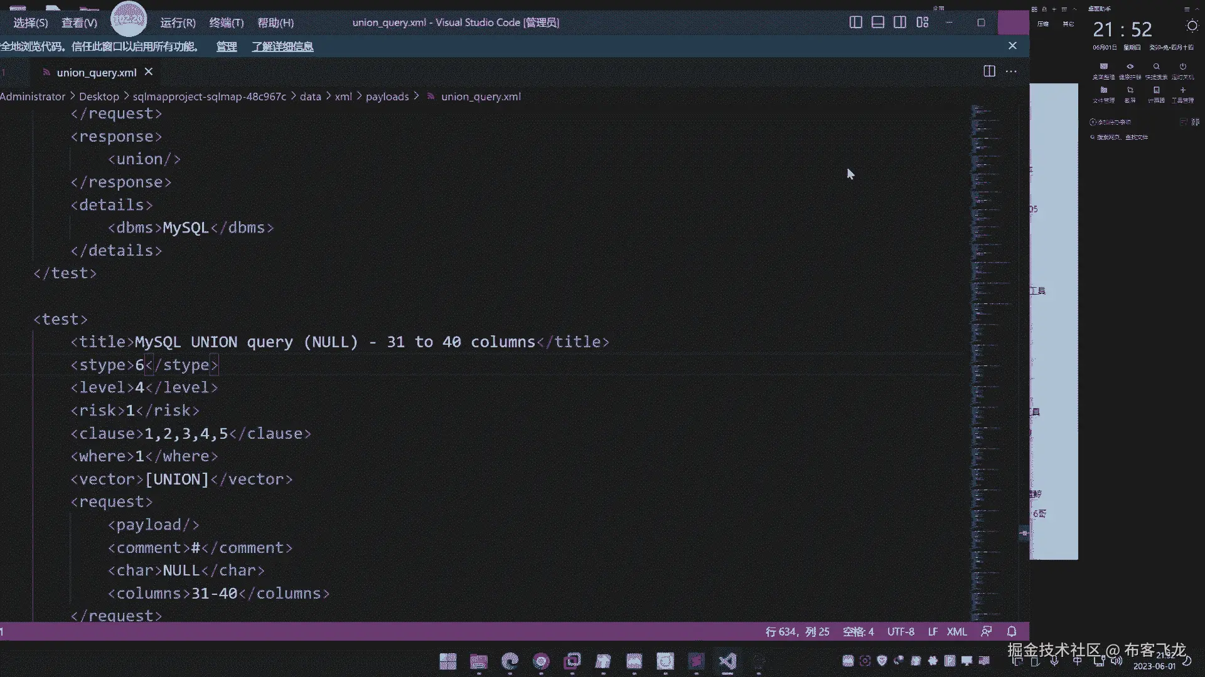The height and width of the screenshot is (677, 1205).
Task: Expand the xml breadcrumb segment
Action: tap(343, 97)
